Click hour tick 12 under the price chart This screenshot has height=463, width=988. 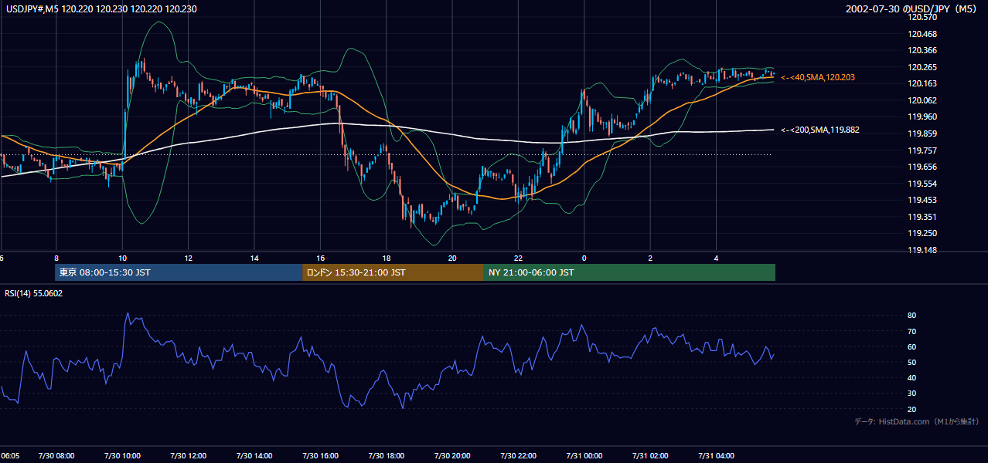tap(188, 258)
